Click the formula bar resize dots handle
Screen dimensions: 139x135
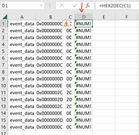click(50, 5)
